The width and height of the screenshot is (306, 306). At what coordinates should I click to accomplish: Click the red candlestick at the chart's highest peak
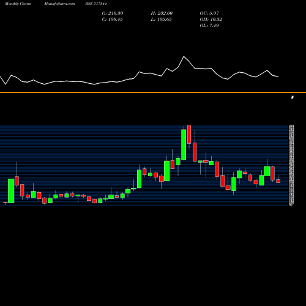coord(189,135)
